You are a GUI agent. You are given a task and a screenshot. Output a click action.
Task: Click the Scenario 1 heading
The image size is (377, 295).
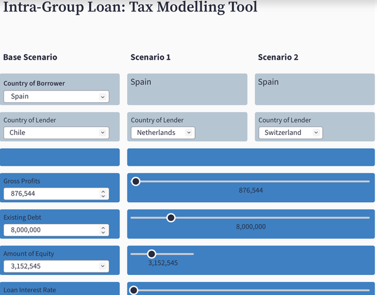pyautogui.click(x=151, y=57)
